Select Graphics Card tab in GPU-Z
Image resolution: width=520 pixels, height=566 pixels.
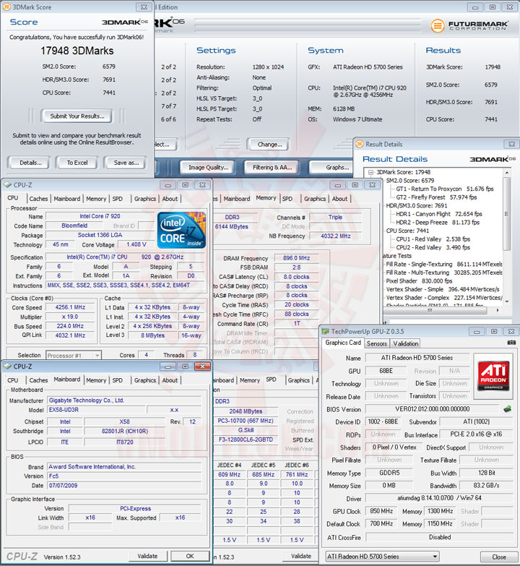[343, 343]
